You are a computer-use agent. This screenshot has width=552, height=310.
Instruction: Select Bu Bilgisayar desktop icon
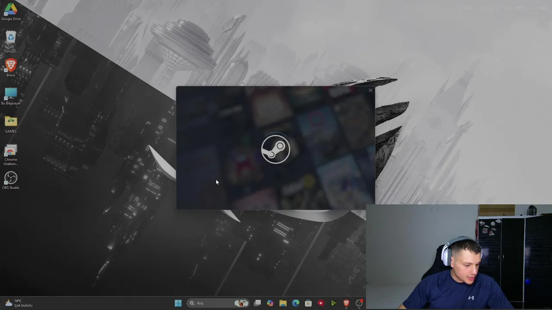click(11, 96)
